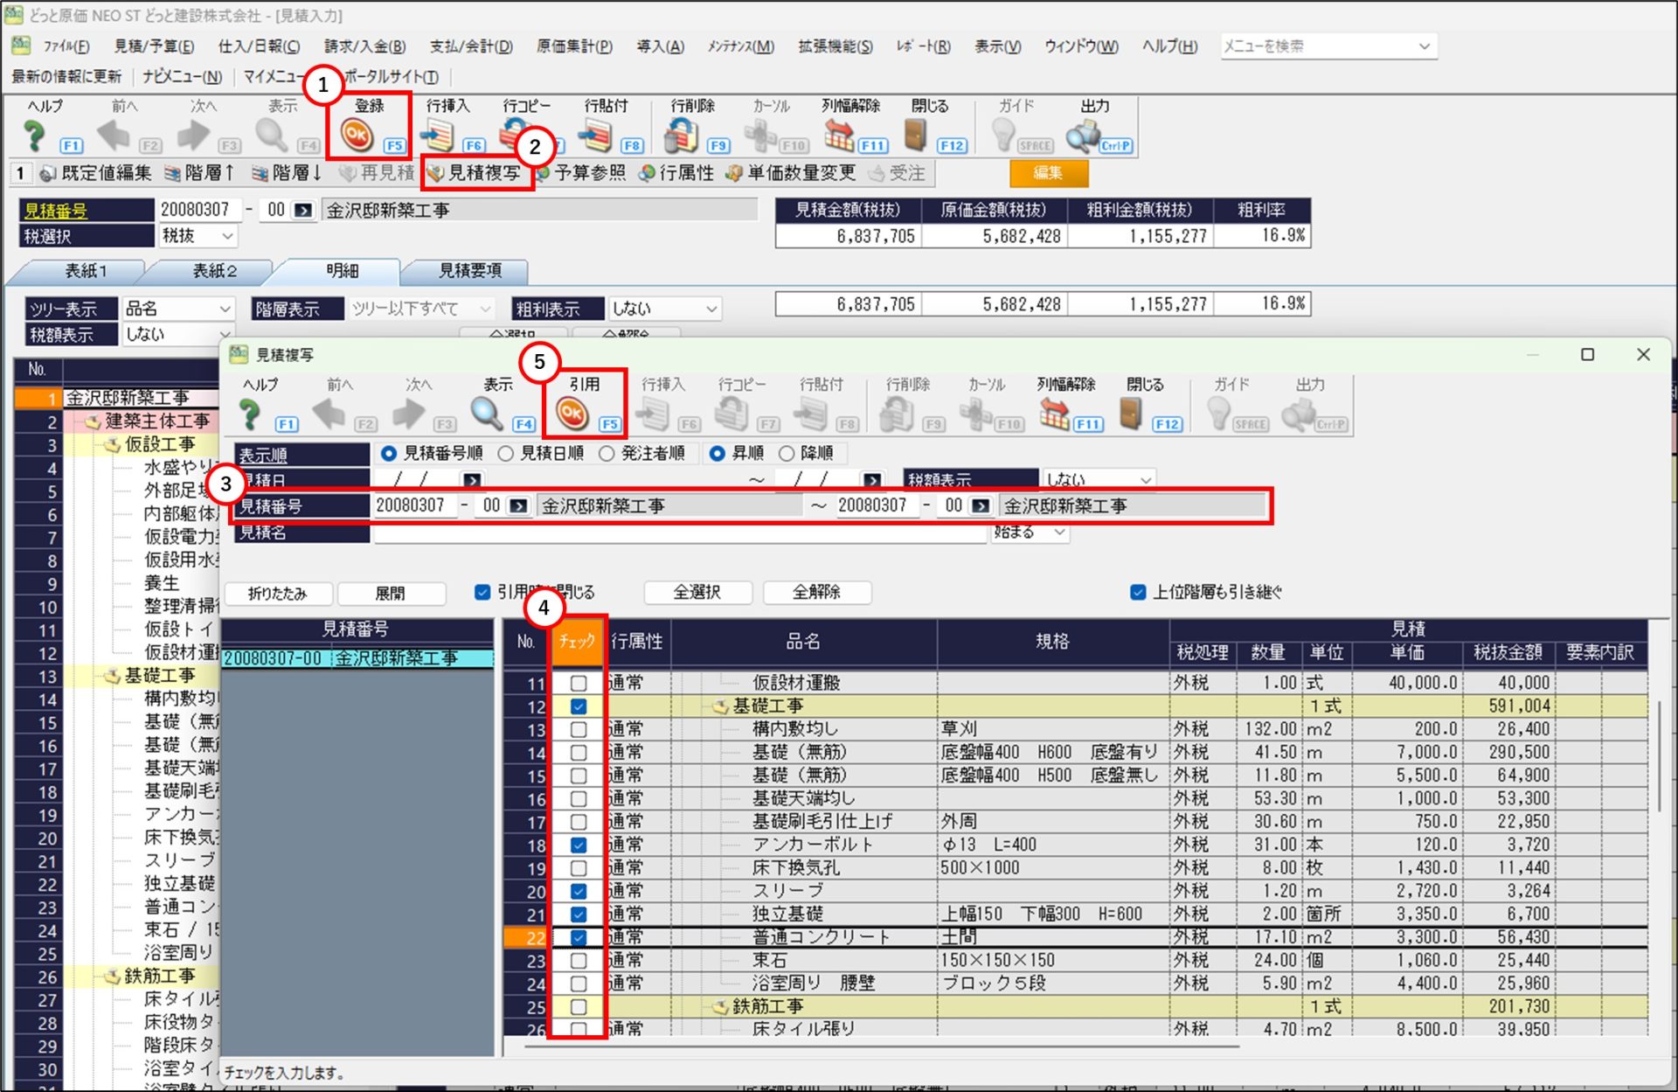Image resolution: width=1678 pixels, height=1092 pixels.
Task: Click the 登録 OK icon in main toolbar
Action: 357,136
